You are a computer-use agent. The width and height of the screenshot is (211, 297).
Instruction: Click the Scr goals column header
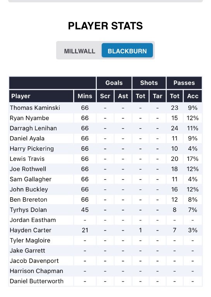click(105, 96)
